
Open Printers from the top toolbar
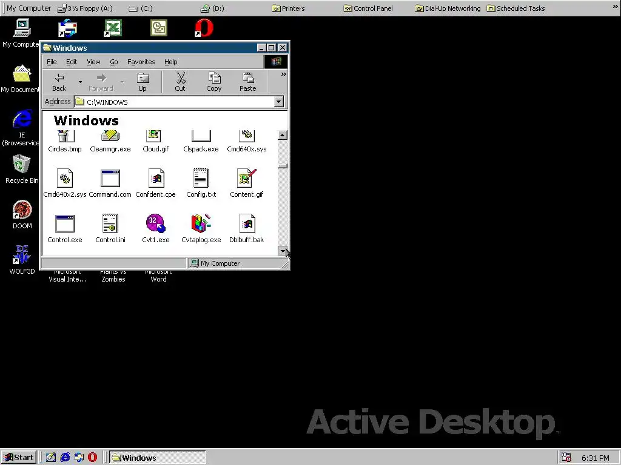coord(288,8)
